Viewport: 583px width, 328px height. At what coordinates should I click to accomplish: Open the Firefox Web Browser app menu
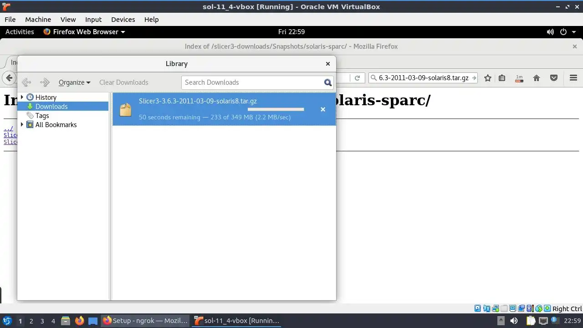click(x=84, y=32)
